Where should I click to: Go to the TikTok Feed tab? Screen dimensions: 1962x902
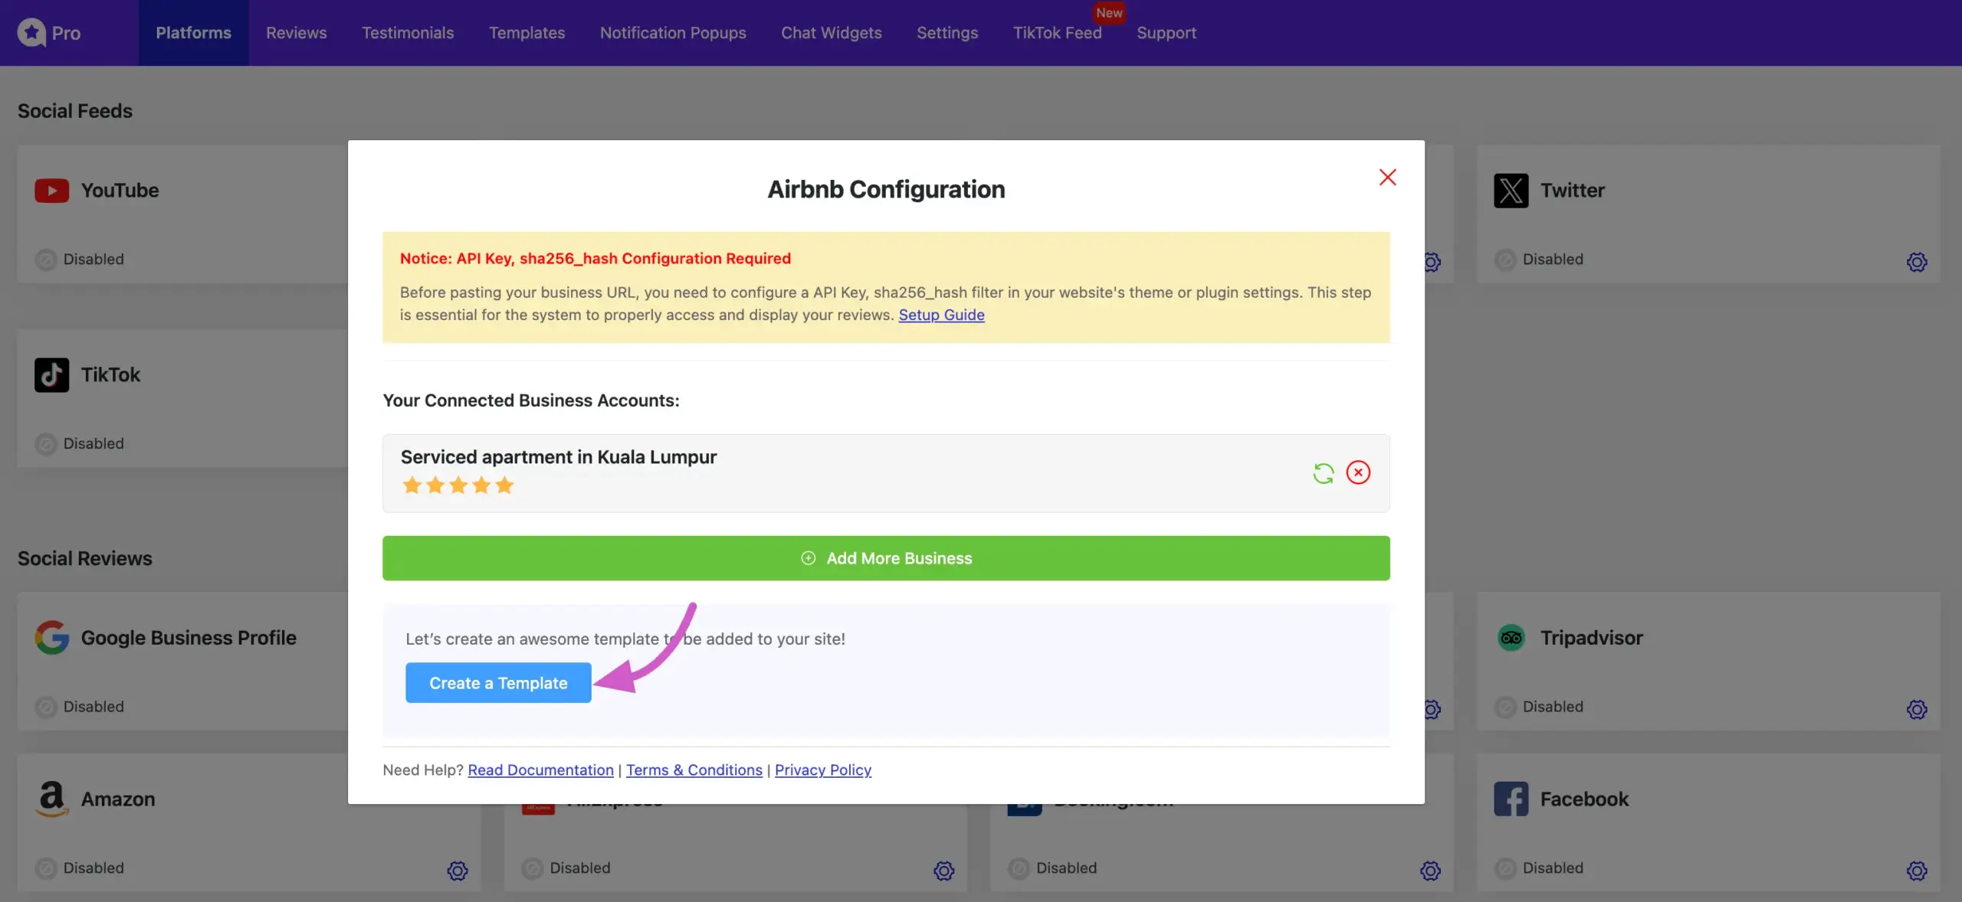tap(1057, 33)
